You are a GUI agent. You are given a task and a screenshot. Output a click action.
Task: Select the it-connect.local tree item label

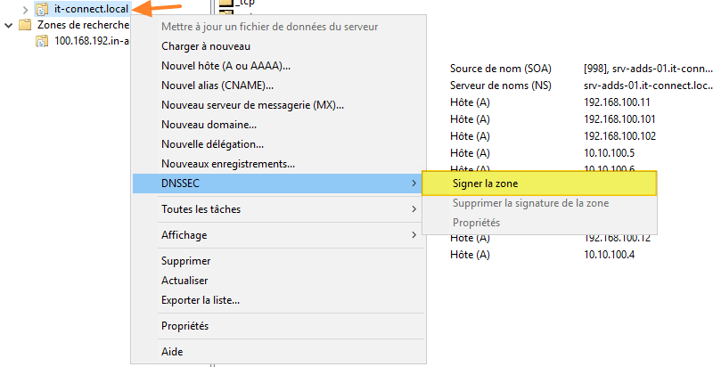pos(91,9)
